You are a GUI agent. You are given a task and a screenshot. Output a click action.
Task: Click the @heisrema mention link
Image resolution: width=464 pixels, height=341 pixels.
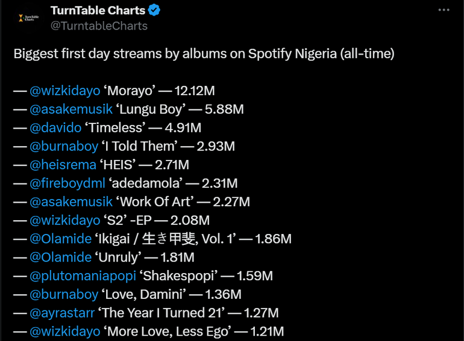click(63, 165)
